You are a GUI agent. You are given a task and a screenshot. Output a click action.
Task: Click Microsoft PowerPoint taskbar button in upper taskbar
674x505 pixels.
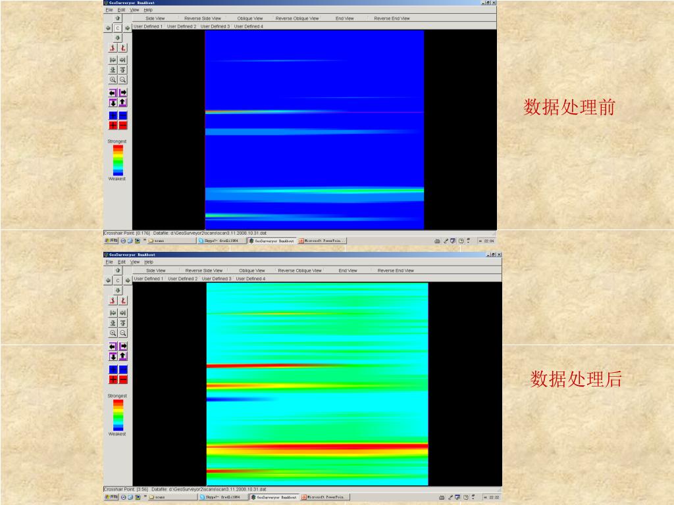[x=322, y=241]
